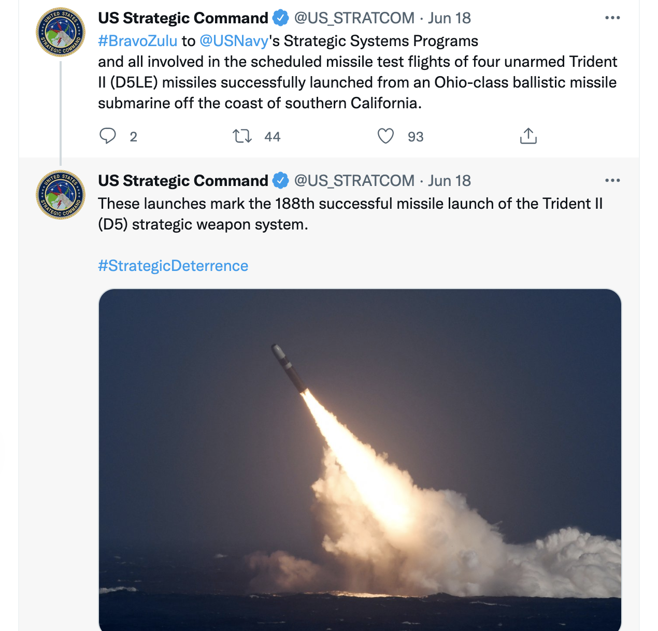The height and width of the screenshot is (631, 658).
Task: Open more options menu on first tweet
Action: [612, 18]
